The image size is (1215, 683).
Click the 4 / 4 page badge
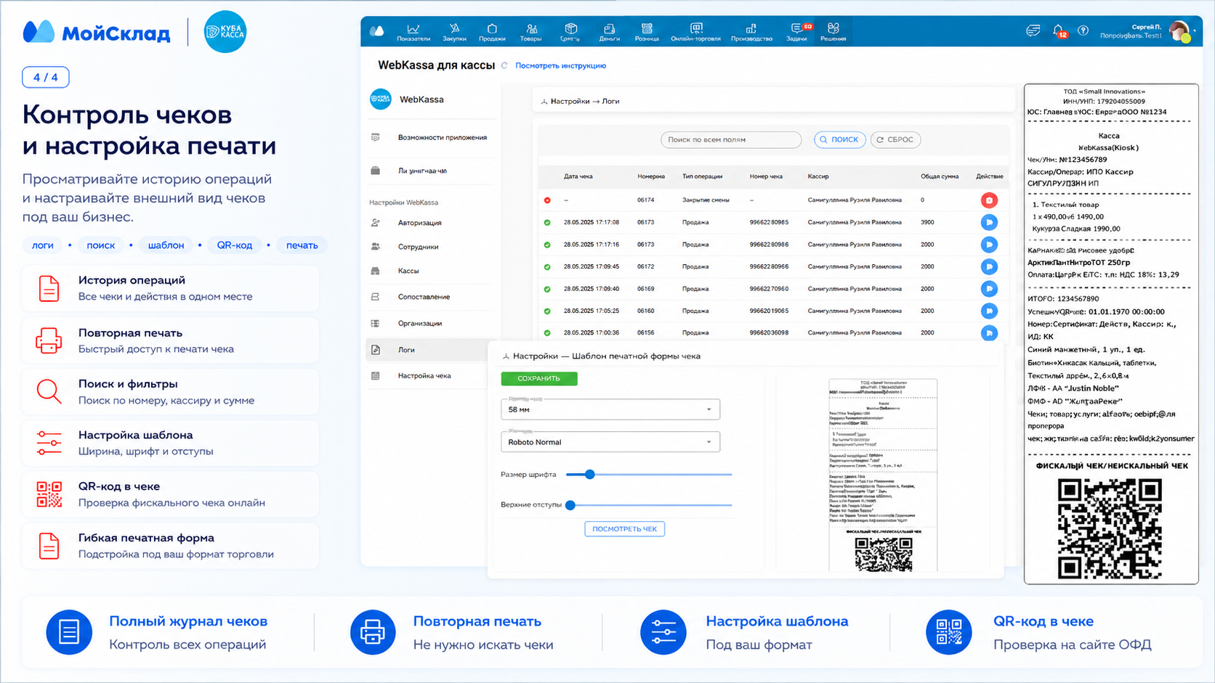46,77
